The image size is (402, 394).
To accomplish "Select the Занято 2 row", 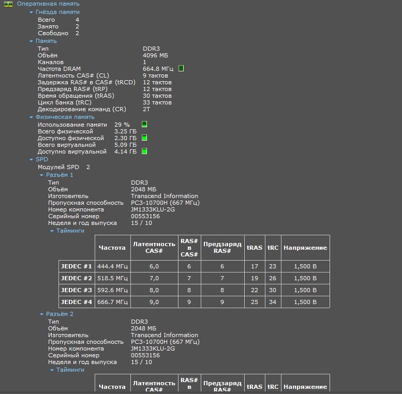I will pos(58,26).
